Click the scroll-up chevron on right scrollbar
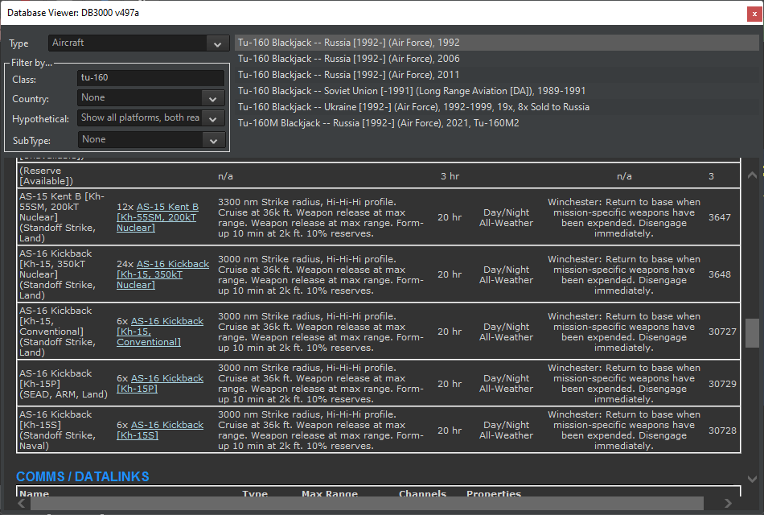 point(751,173)
